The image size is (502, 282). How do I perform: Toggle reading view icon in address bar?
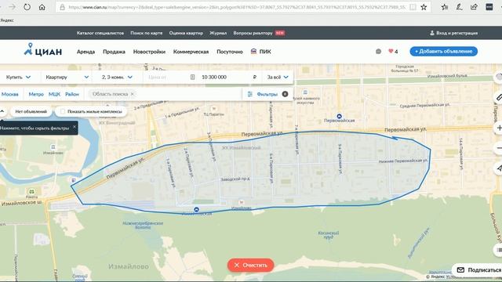pos(413,7)
